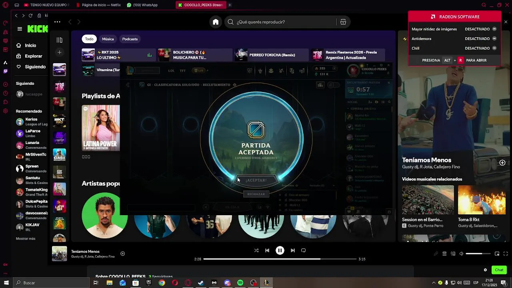Open Explorar on Kick
The image size is (512, 288).
[29, 56]
